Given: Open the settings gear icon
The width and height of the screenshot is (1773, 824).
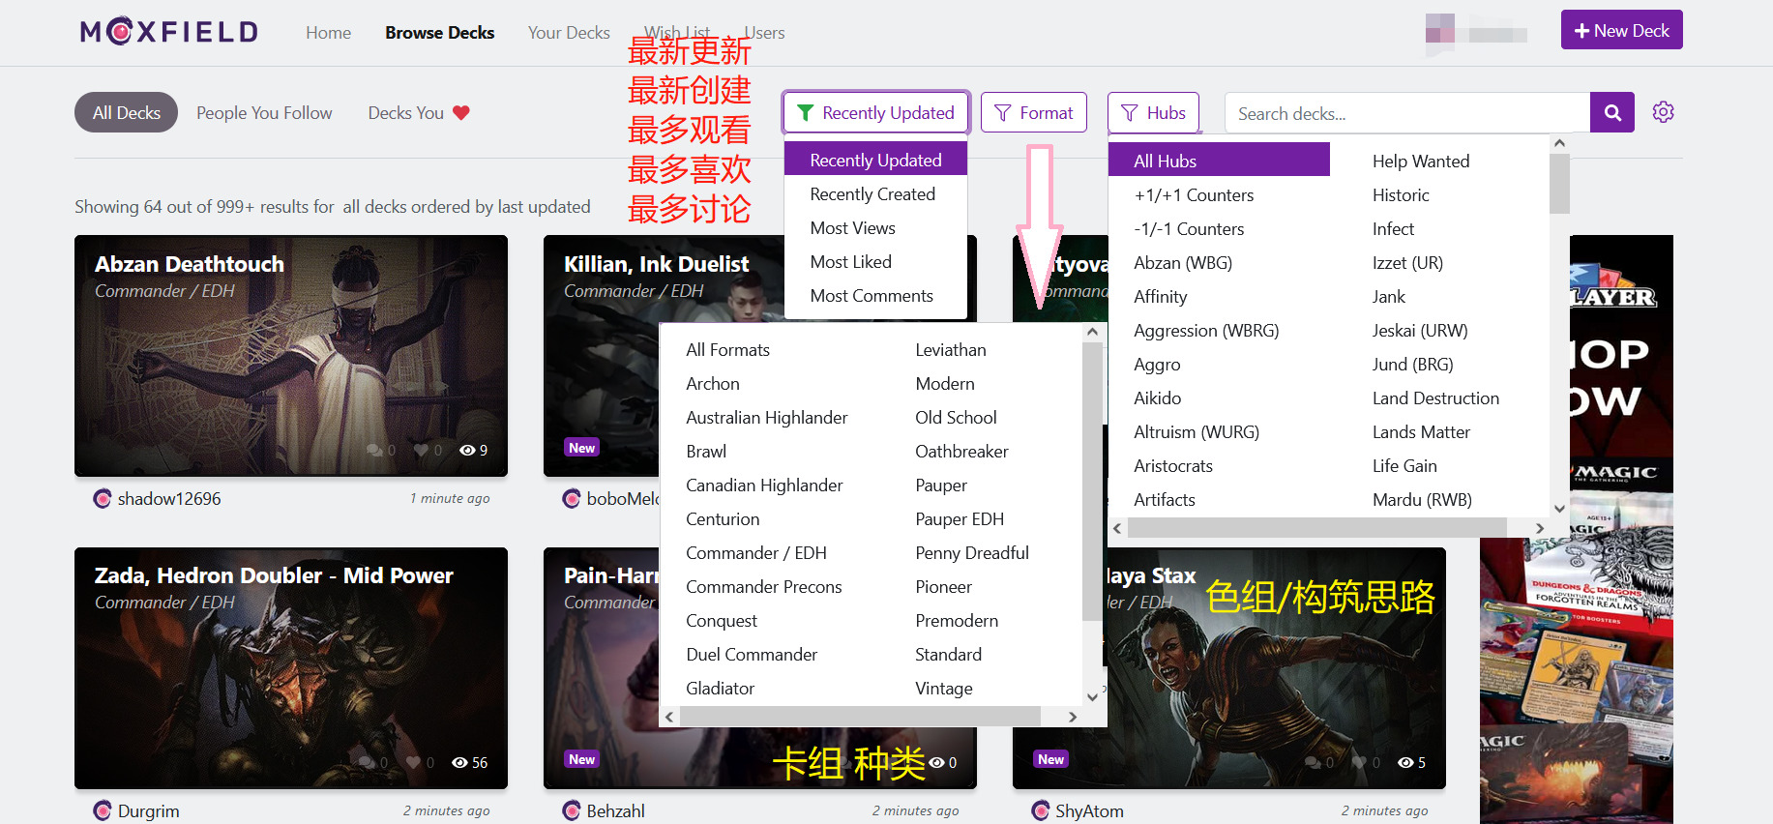Looking at the screenshot, I should tap(1663, 112).
